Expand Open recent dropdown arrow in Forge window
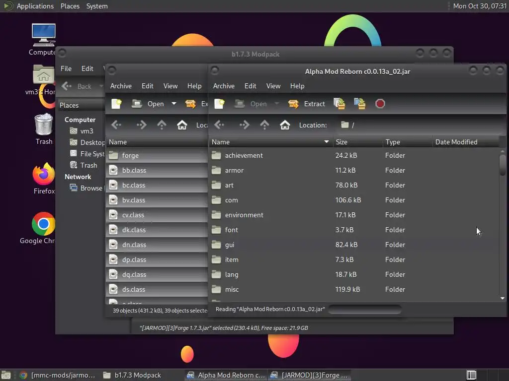Viewport: 509px width, 381px height. (x=174, y=104)
